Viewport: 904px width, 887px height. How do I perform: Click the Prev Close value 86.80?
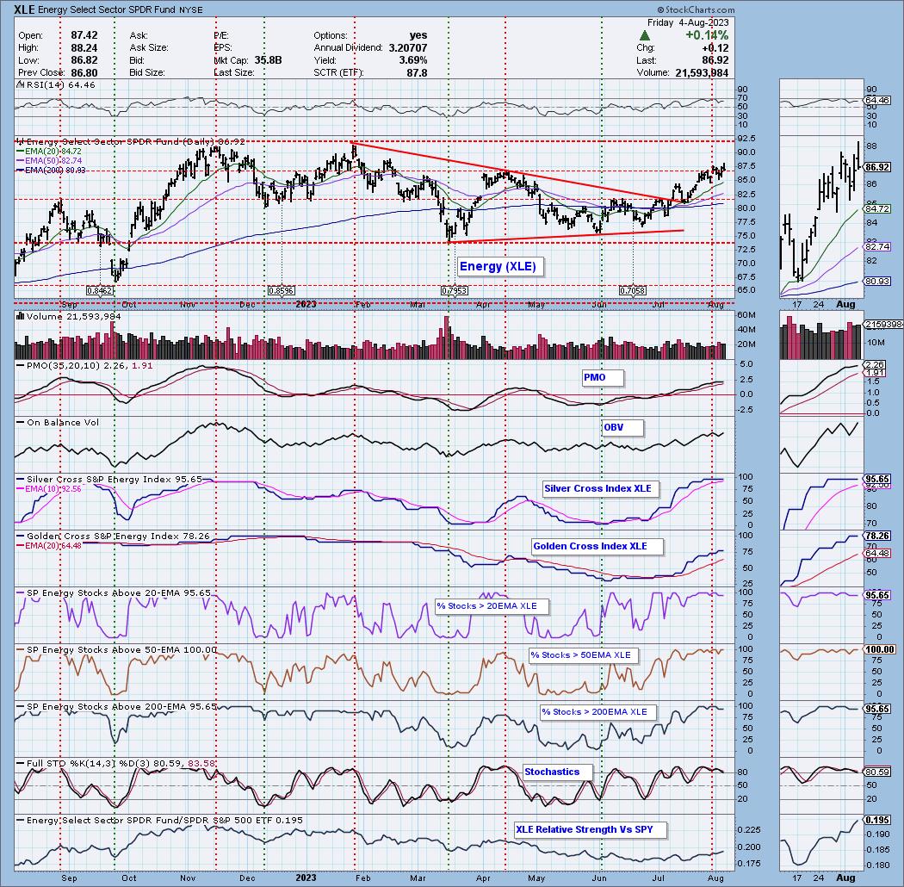click(84, 72)
